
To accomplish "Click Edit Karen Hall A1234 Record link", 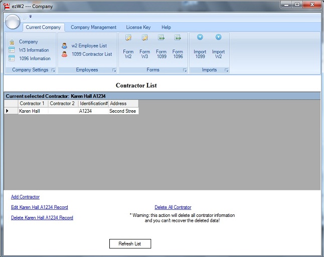I will (x=39, y=207).
